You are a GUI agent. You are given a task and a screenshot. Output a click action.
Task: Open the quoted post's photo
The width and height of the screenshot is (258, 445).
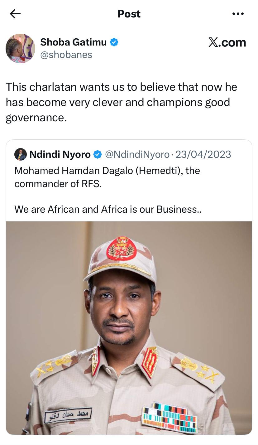tap(129, 327)
